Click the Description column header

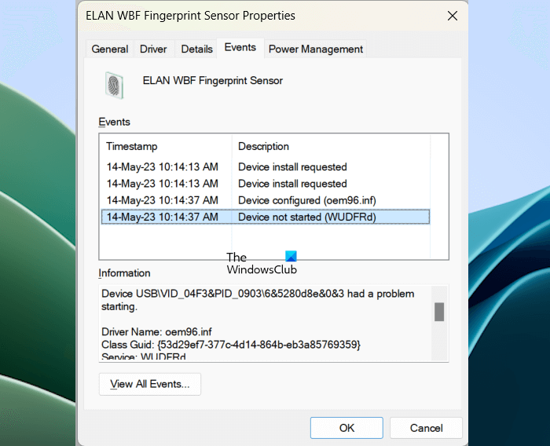click(x=264, y=146)
